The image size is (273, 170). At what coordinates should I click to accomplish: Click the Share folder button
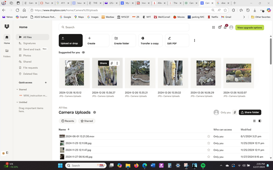pos(250,112)
